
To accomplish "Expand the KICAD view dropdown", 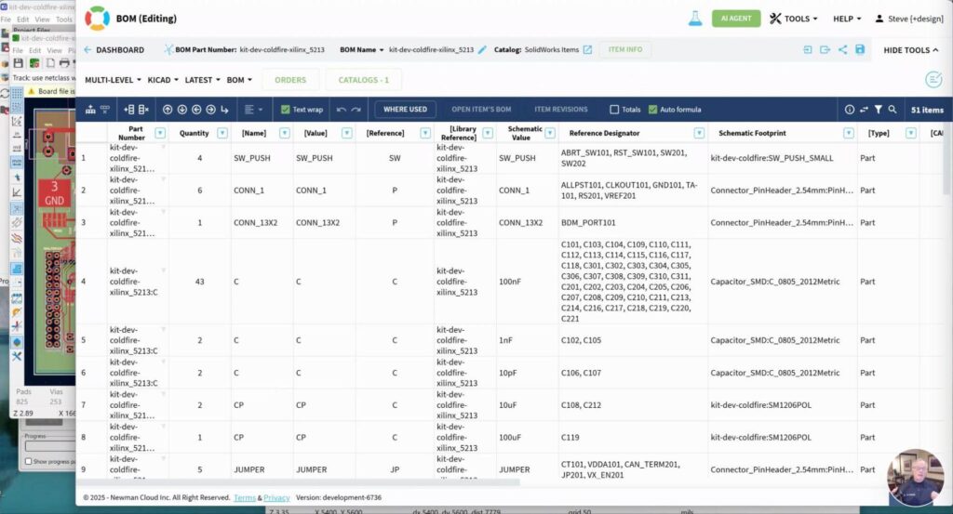I will pos(163,80).
